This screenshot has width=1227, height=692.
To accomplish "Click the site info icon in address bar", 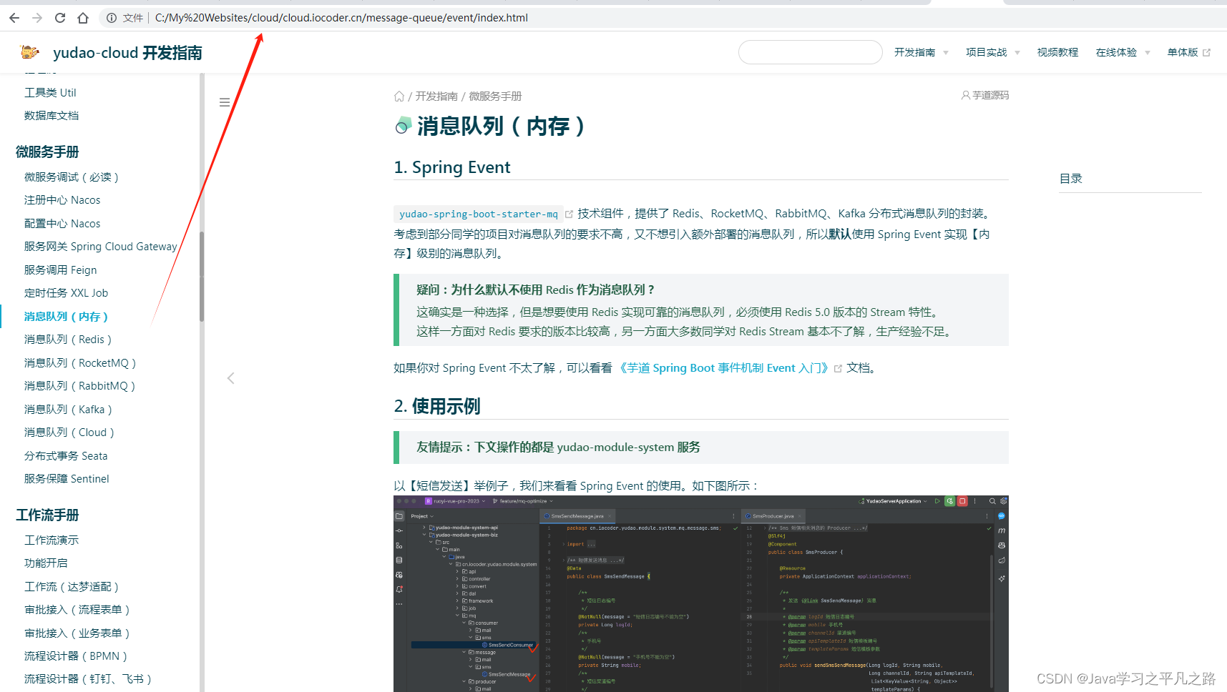I will pyautogui.click(x=112, y=18).
